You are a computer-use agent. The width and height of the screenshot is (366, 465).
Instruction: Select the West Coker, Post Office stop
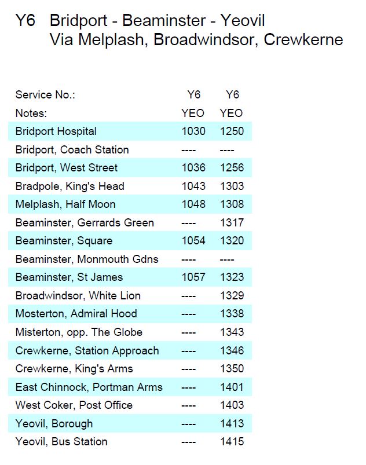point(74,405)
